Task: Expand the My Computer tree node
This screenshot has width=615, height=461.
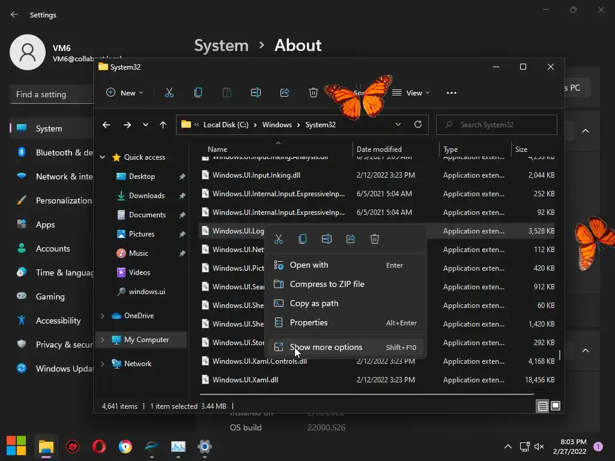Action: [102, 340]
